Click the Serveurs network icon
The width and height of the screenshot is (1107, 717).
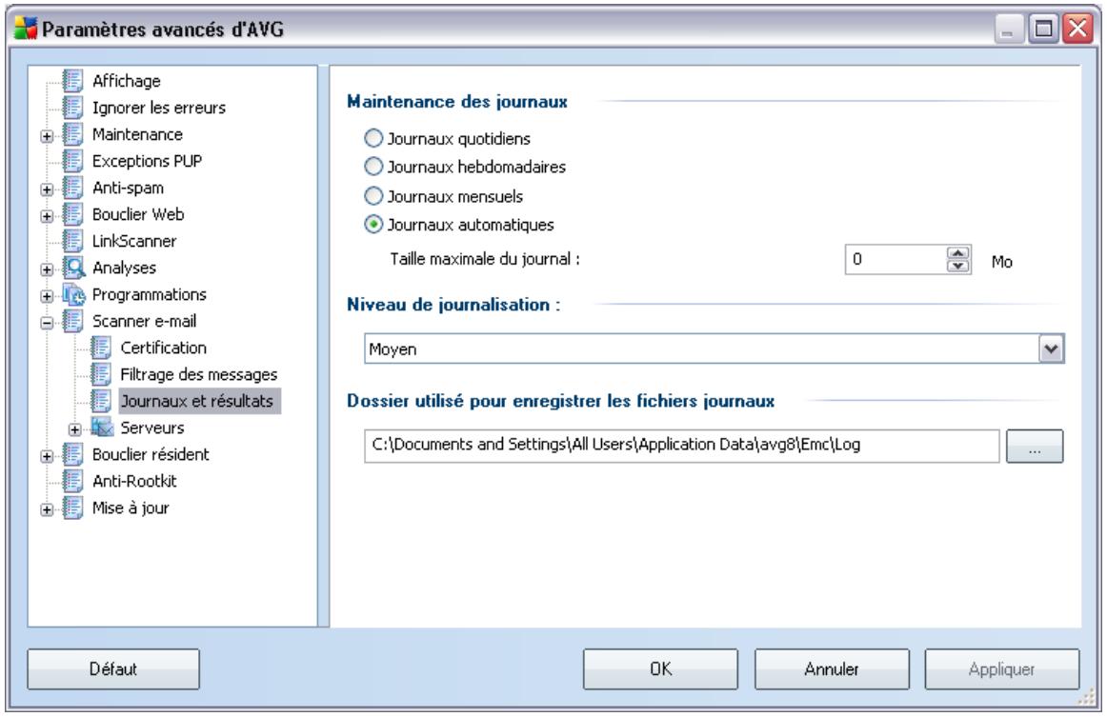tap(102, 428)
